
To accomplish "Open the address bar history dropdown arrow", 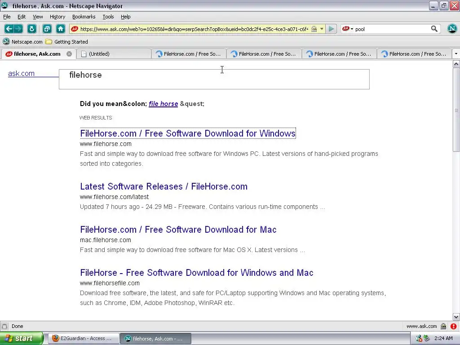I will pyautogui.click(x=322, y=29).
